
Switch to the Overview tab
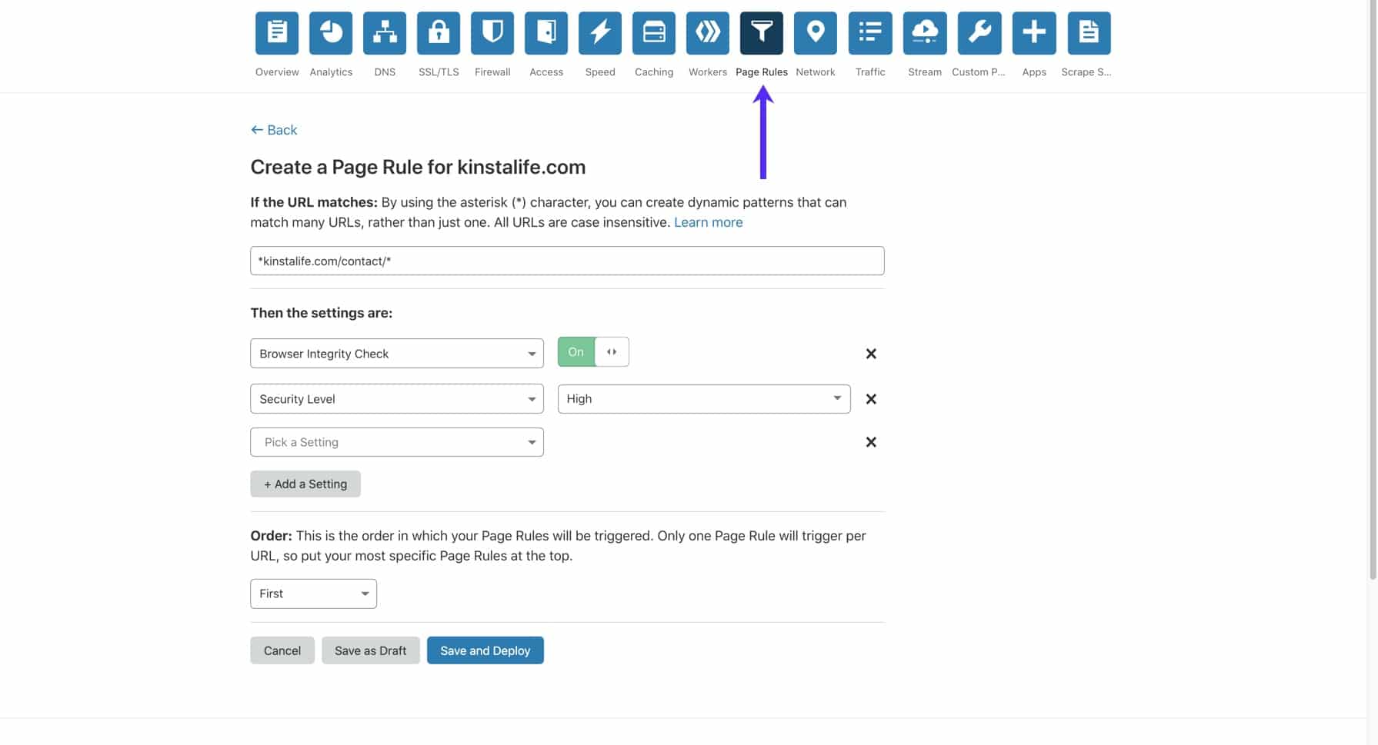click(x=276, y=33)
